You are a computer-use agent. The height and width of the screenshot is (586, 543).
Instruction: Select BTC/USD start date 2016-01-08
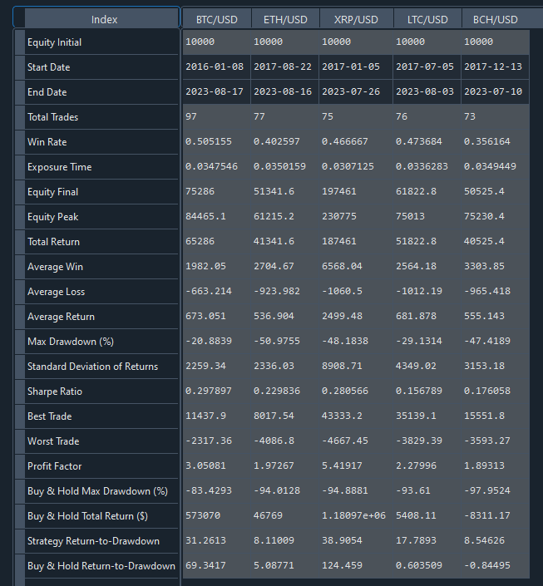pyautogui.click(x=215, y=66)
